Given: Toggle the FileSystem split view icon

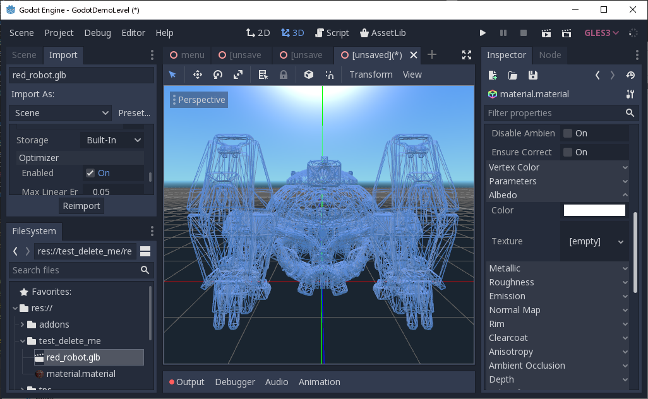Looking at the screenshot, I should [145, 251].
